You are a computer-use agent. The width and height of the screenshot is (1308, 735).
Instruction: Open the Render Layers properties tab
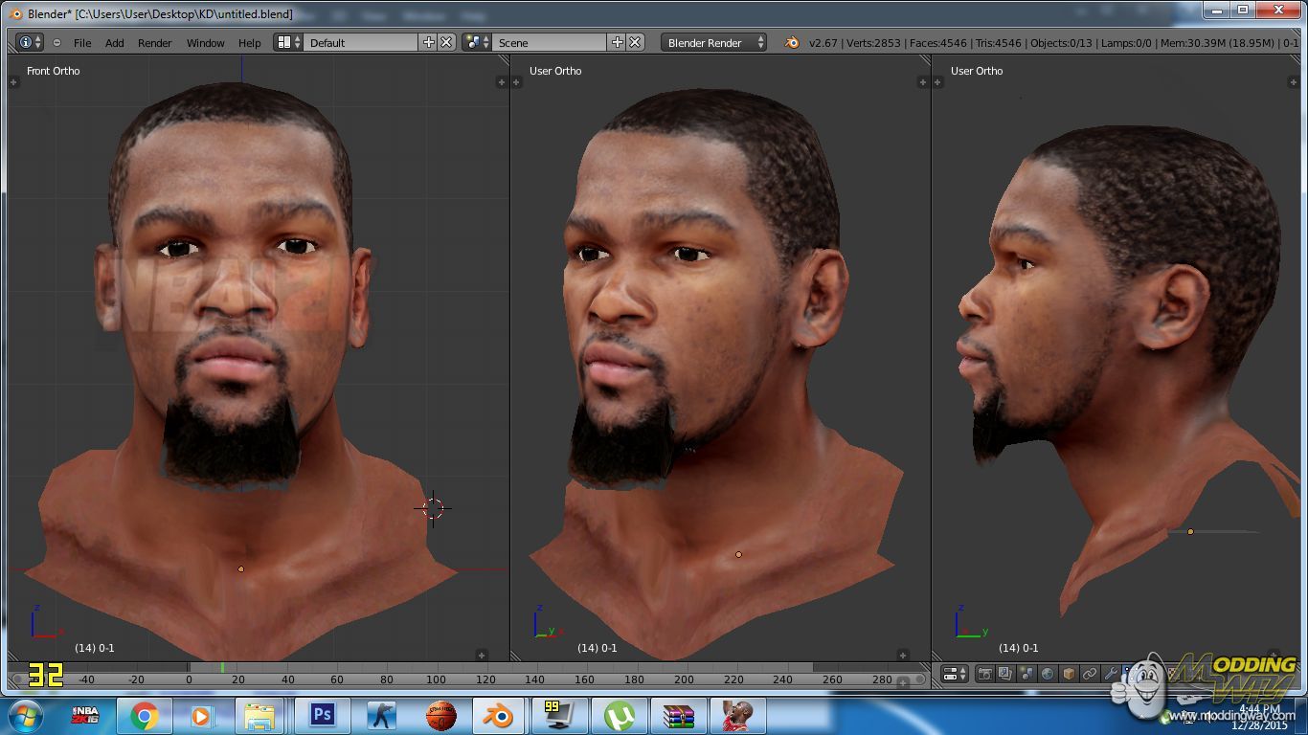pyautogui.click(x=1005, y=674)
